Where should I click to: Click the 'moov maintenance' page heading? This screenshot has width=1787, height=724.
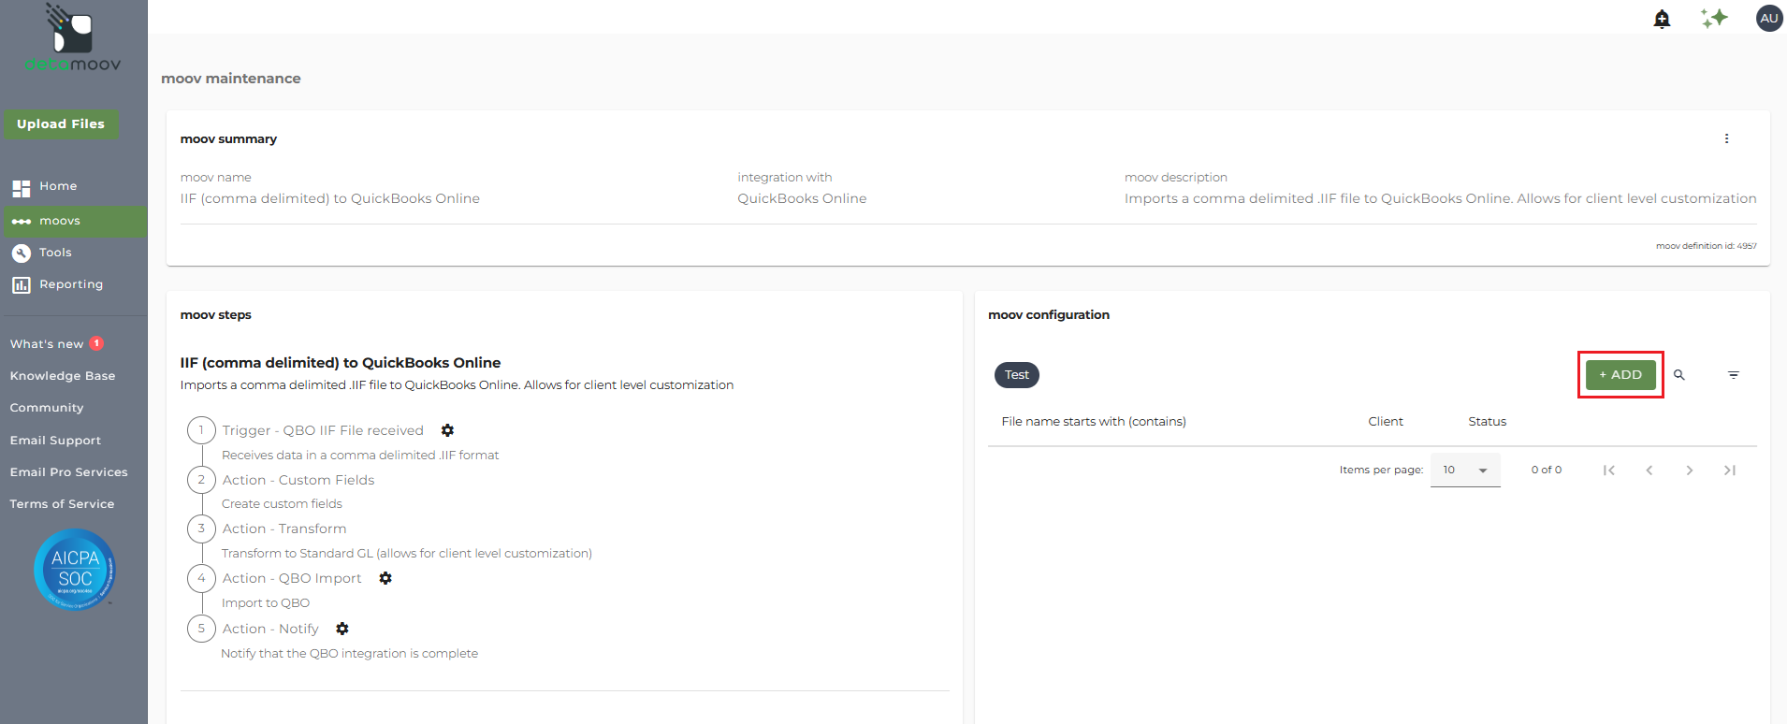231,79
